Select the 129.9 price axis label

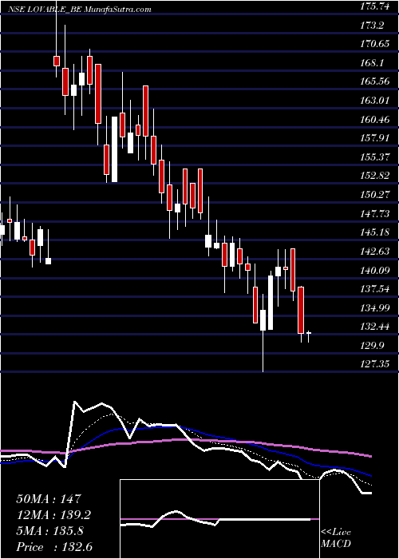coord(371,346)
